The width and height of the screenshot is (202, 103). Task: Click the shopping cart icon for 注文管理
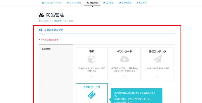pyautogui.click(x=104, y=3)
